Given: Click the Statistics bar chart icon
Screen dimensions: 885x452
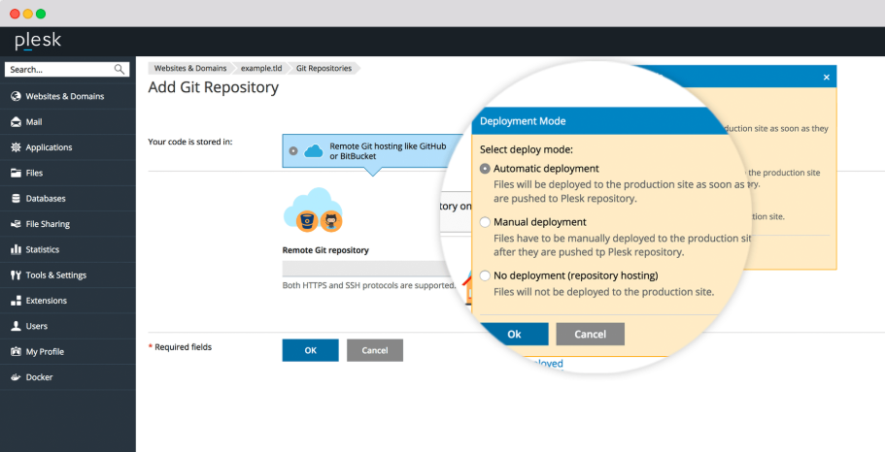Looking at the screenshot, I should coord(16,249).
